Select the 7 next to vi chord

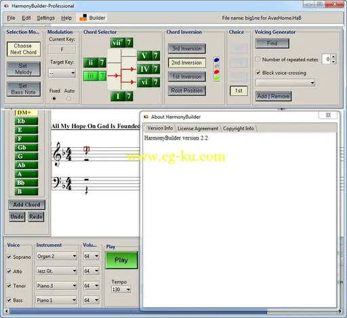tap(156, 82)
